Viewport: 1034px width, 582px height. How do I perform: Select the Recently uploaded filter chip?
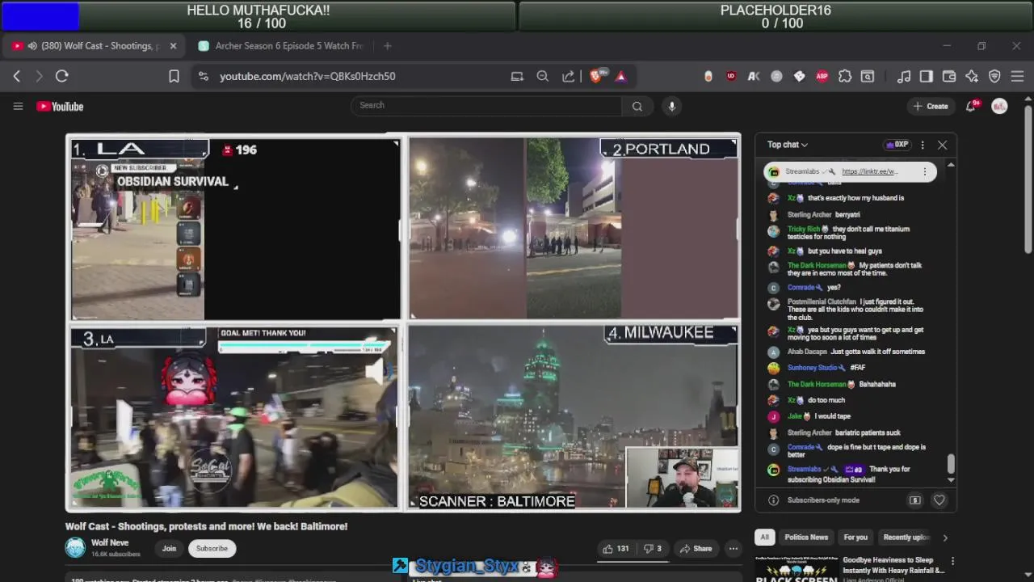point(906,537)
